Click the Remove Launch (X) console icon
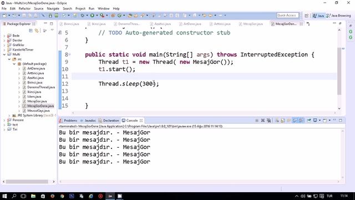Viewport: 355px width, 200px height. (x=262, y=121)
